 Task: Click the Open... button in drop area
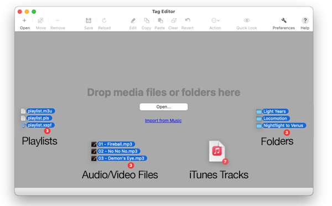pyautogui.click(x=163, y=107)
